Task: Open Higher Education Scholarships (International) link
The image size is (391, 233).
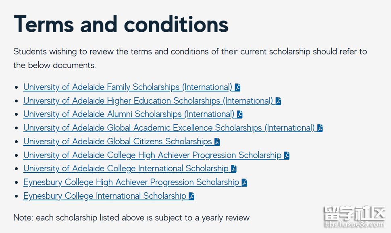Action: pyautogui.click(x=148, y=101)
